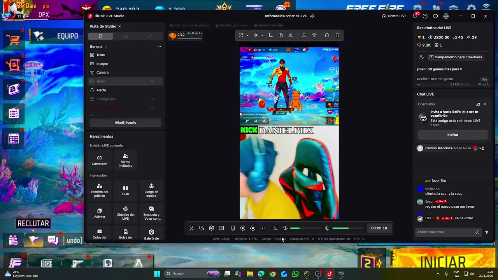Open the alignment dropdown arrow

pos(262,35)
